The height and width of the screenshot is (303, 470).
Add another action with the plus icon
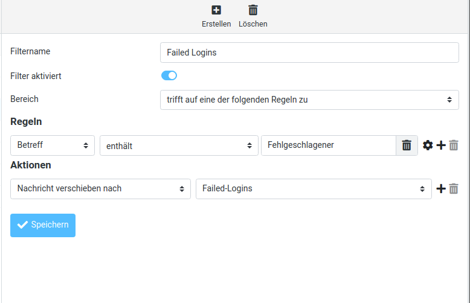tap(441, 189)
